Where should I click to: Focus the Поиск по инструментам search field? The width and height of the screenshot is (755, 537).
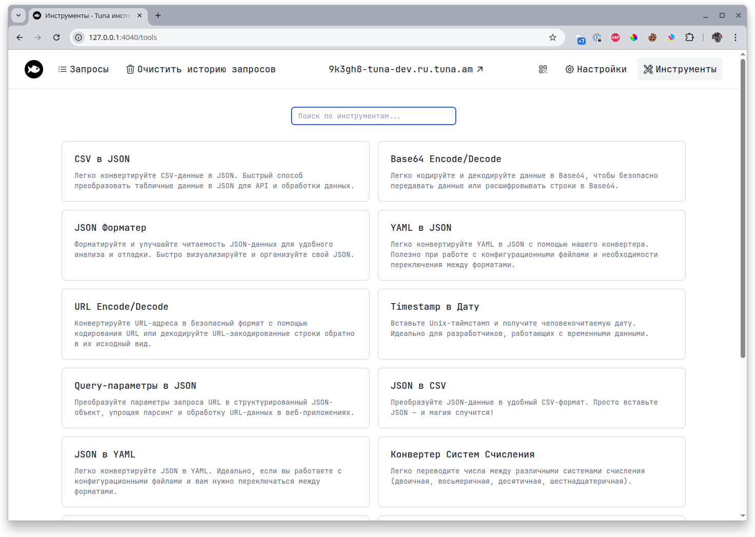pos(374,116)
